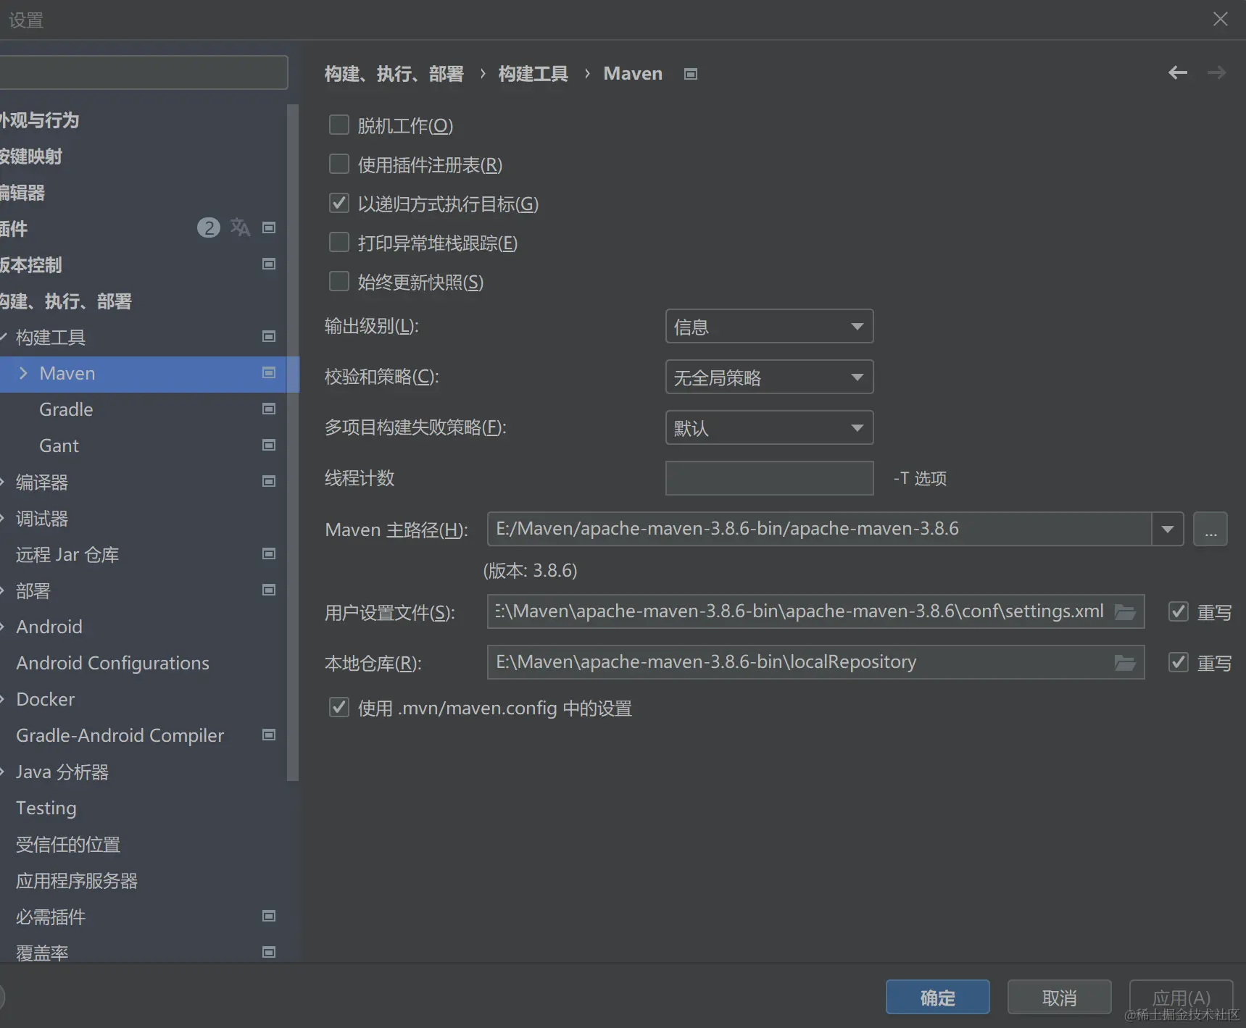The width and height of the screenshot is (1246, 1028).
Task: Open Android Configurations settings page
Action: [112, 663]
